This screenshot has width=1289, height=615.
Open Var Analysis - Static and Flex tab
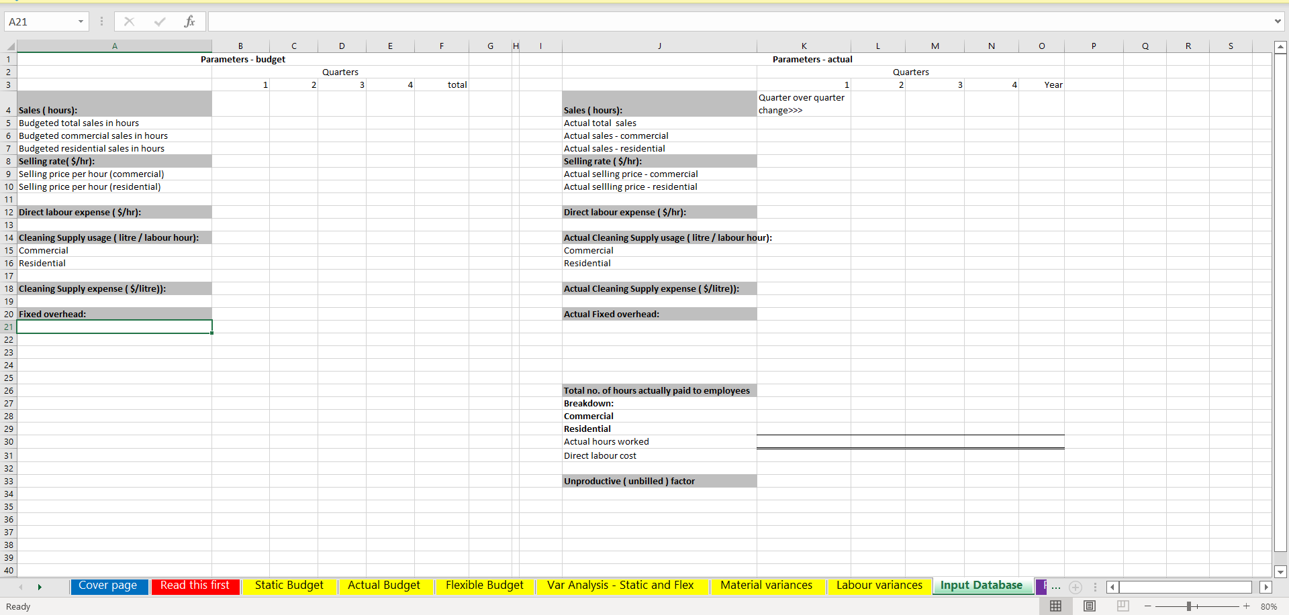point(620,585)
